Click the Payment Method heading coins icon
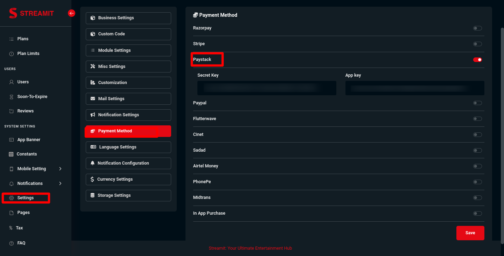The height and width of the screenshot is (256, 504). (x=196, y=15)
